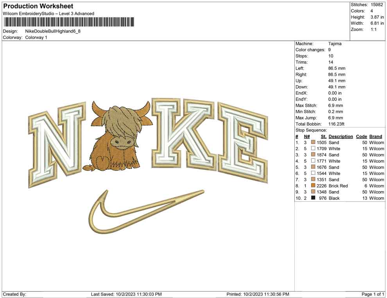Click stitch count "2226" in row 8

(322, 186)
